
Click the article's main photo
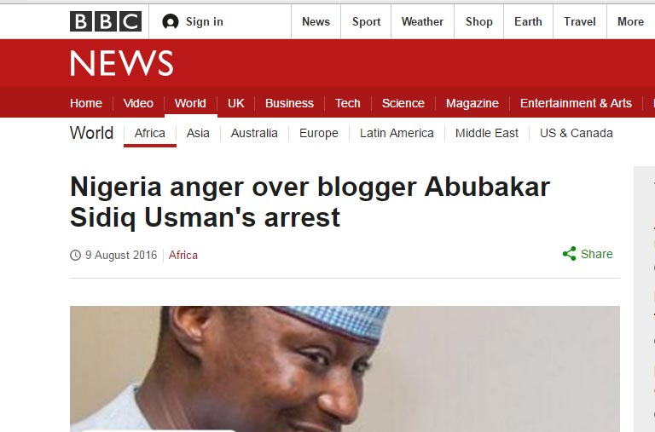[345, 369]
